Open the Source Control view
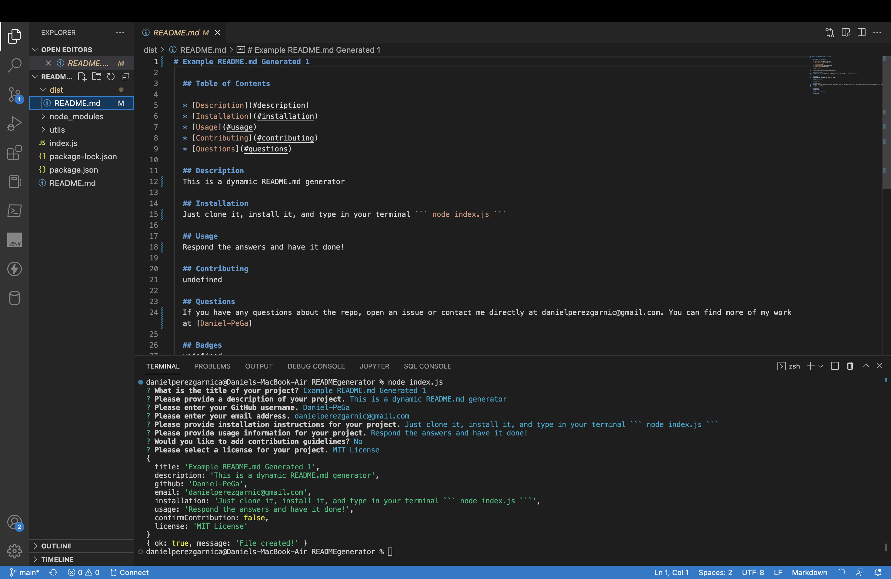891x579 pixels. click(x=14, y=94)
